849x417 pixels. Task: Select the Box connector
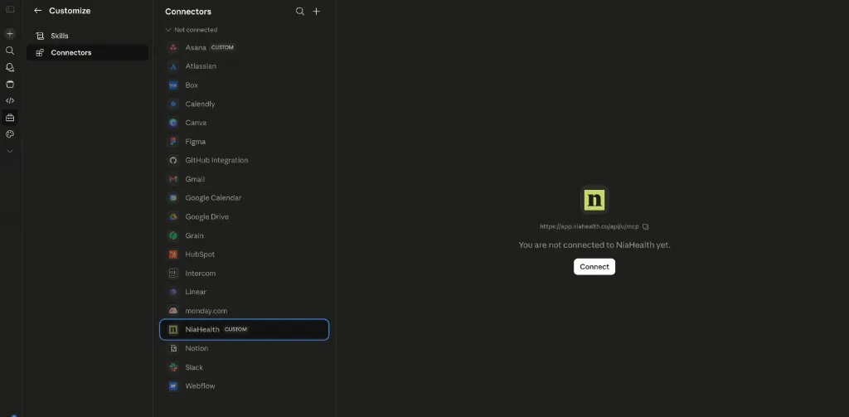tap(245, 85)
